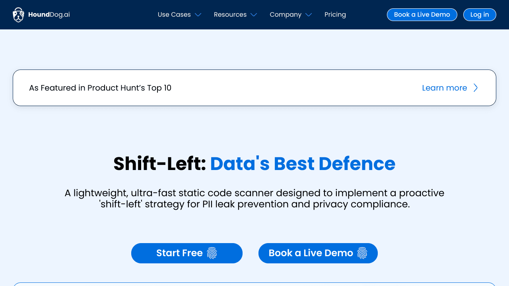Open the Resources menu

(x=230, y=15)
